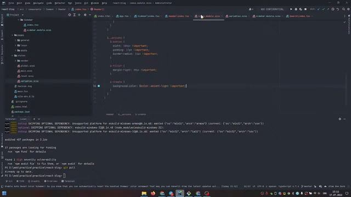
Task: Add a new terminal tab with plus
Action: pos(34,119)
